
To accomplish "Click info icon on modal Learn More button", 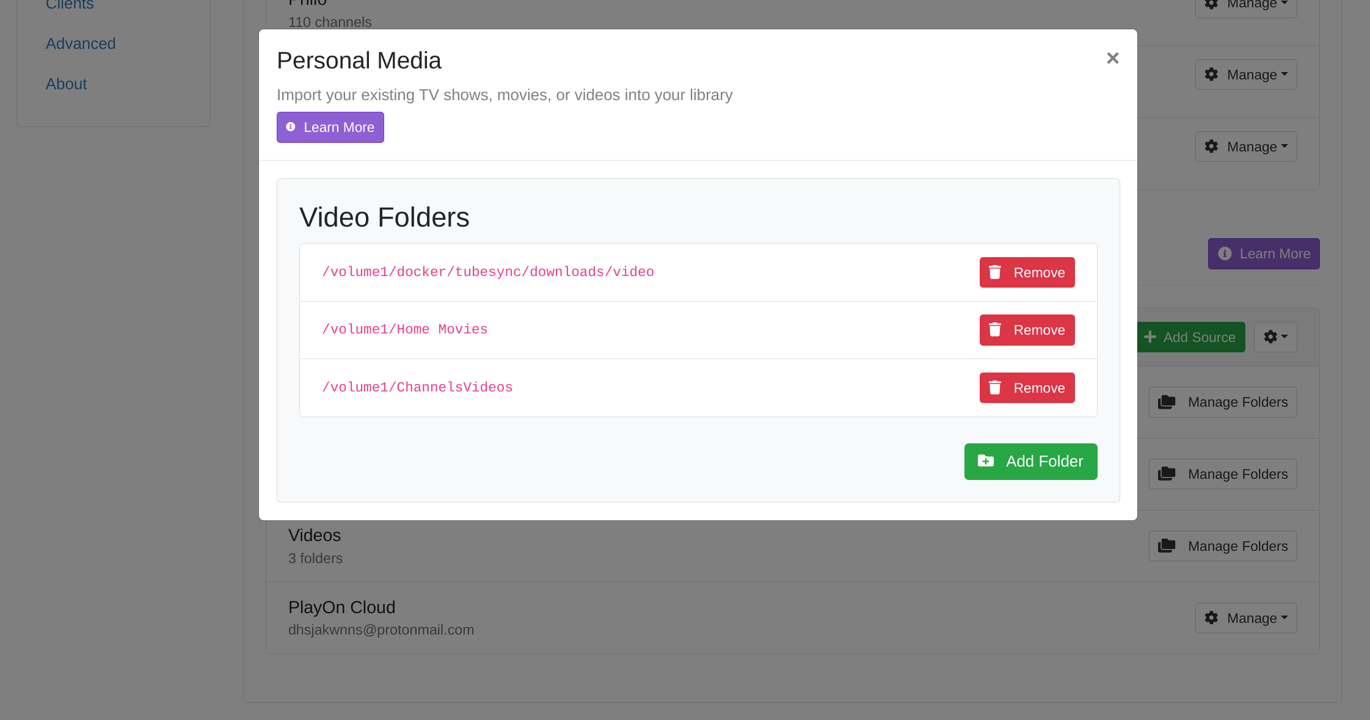I will (291, 127).
